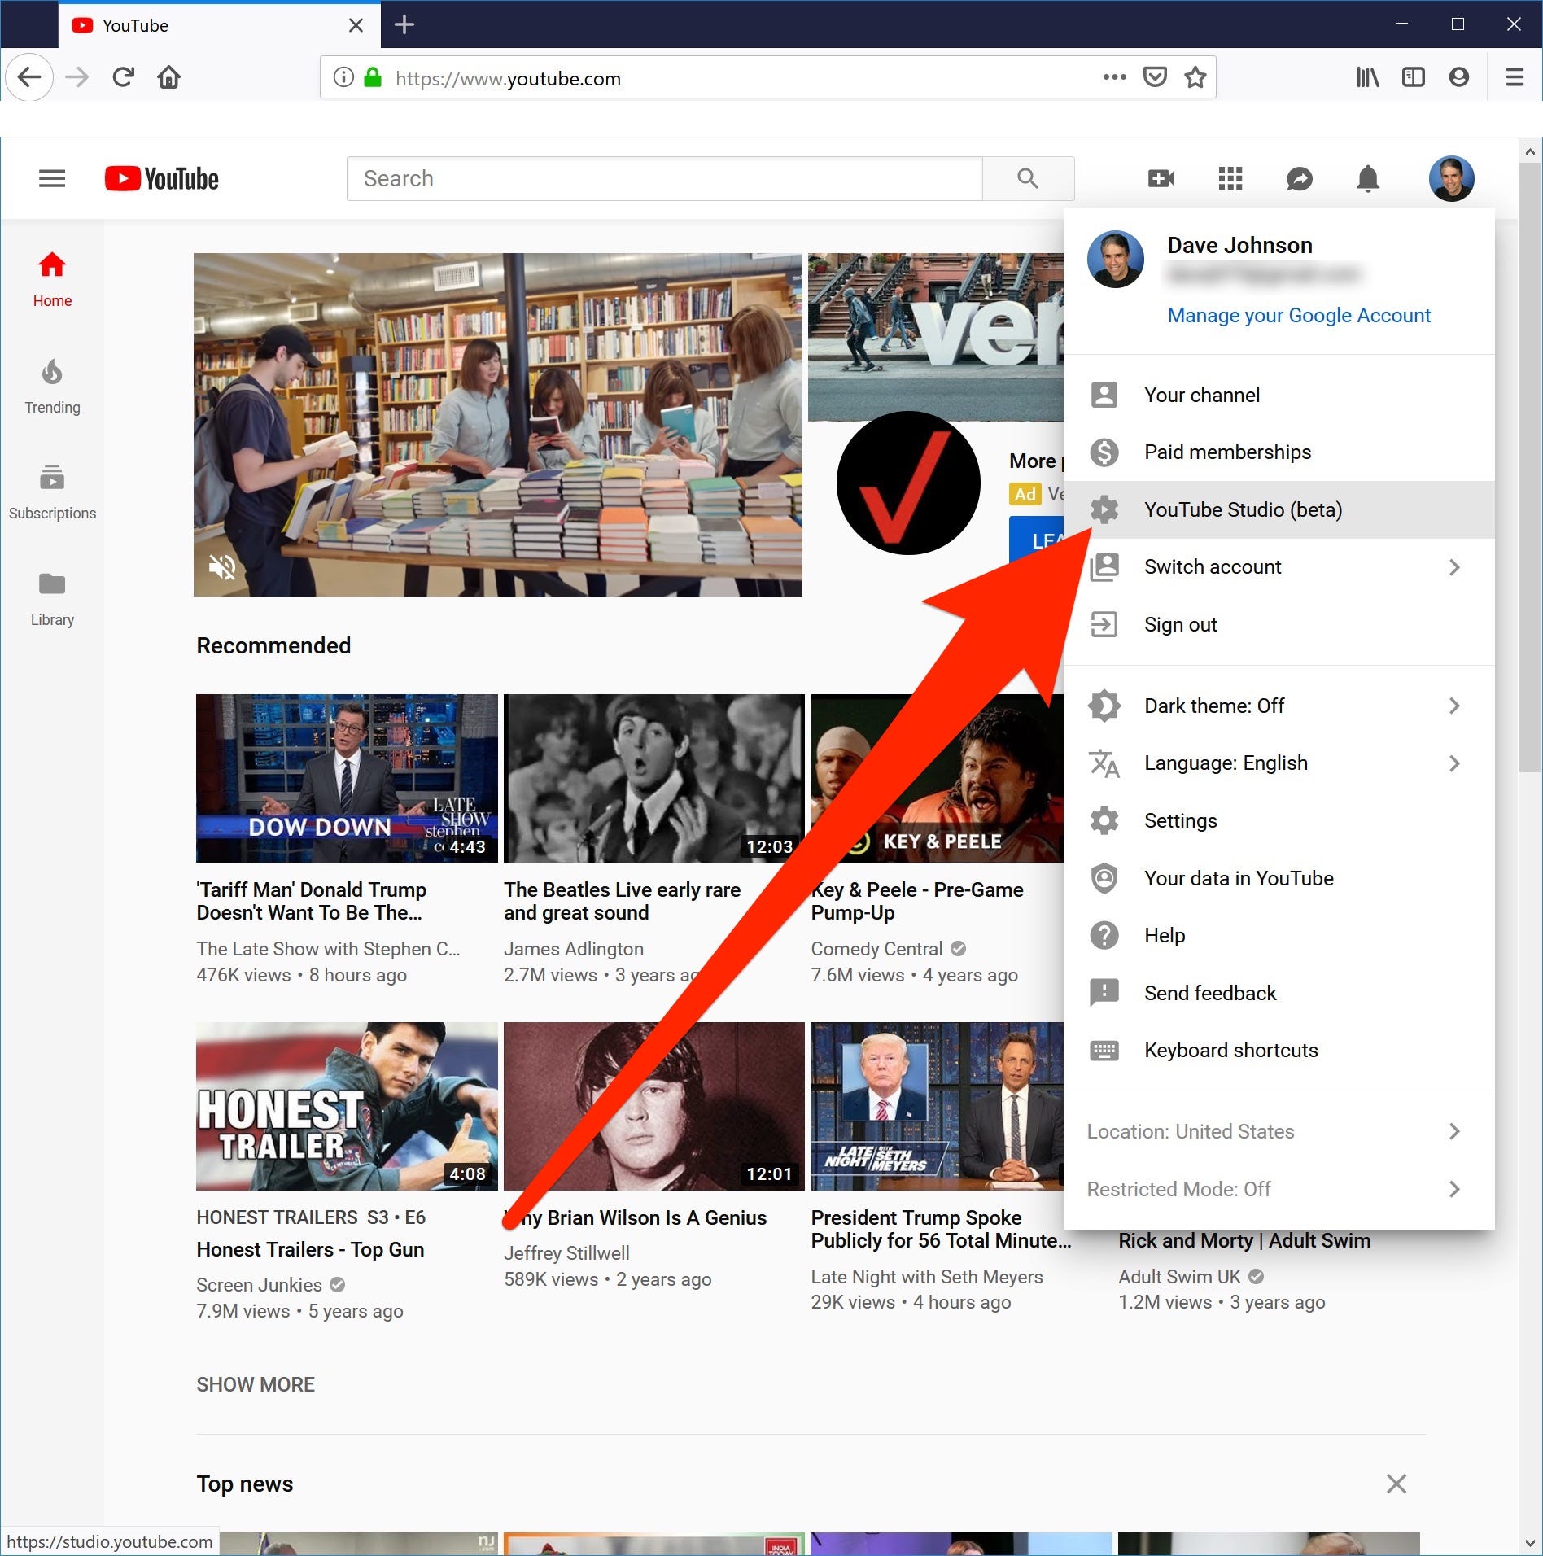Screen dimensions: 1543x1556
Task: Open Trending in sidebar
Action: pos(52,387)
